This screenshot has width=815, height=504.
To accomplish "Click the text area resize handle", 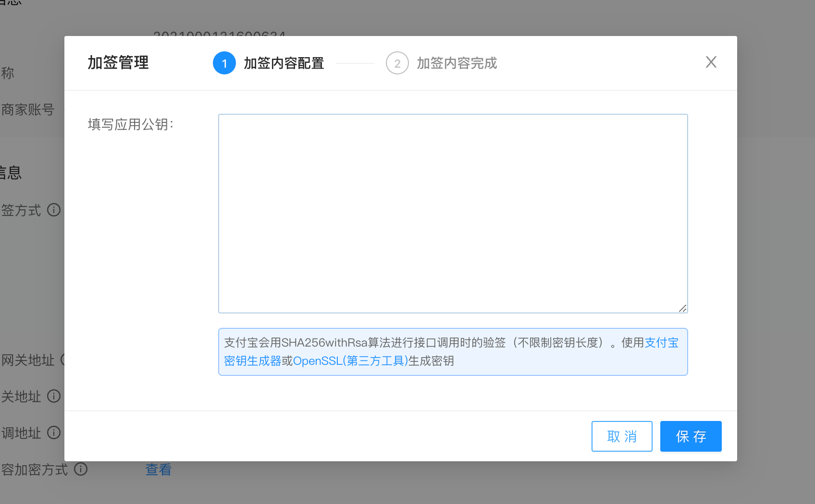I will point(682,308).
